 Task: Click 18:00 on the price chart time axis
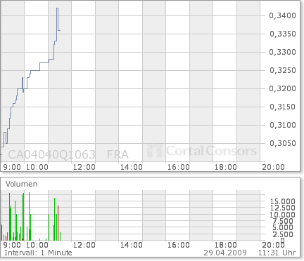[x=226, y=167]
